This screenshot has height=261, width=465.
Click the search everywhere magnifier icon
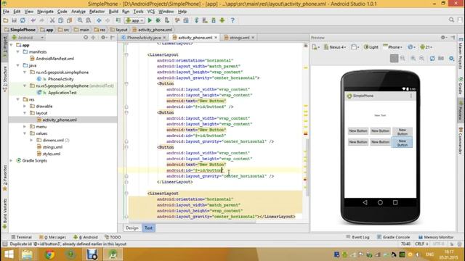click(x=451, y=20)
